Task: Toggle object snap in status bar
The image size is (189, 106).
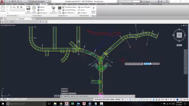Action: click(x=143, y=100)
